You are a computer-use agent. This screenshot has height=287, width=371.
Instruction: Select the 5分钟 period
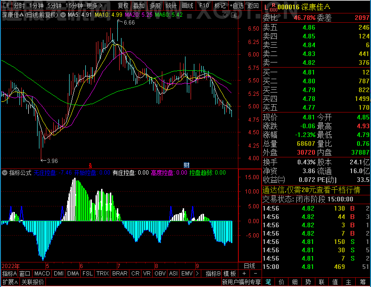pos(54,6)
